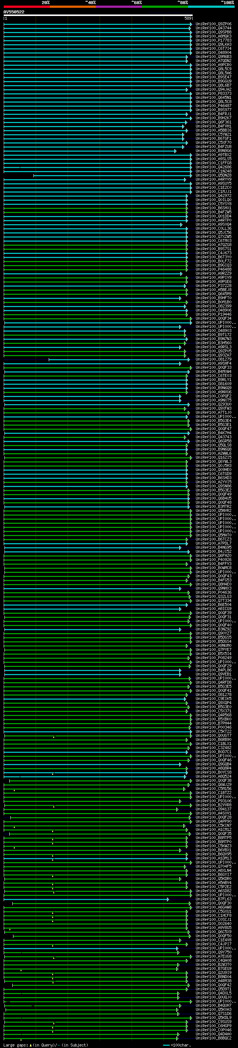Viewport: 238px width, 1048px height.
Task: Select the UniRef100_A9S0Q4 label
Action: 213,224
